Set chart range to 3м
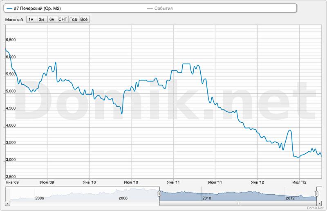327x211 pixels. pyautogui.click(x=41, y=19)
